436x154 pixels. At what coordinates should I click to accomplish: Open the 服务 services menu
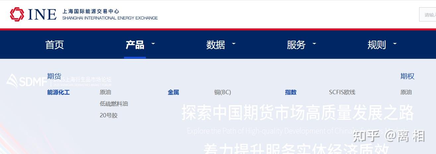click(x=296, y=45)
